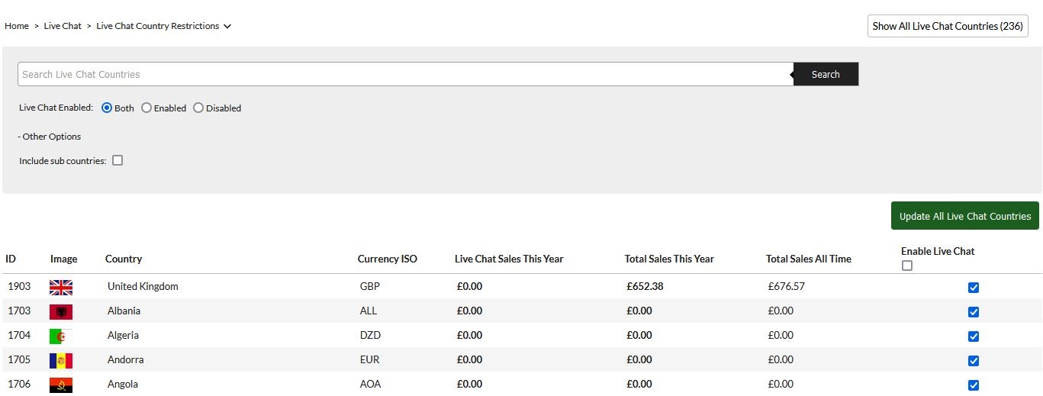Uncheck live chat for United Kingdom
The height and width of the screenshot is (396, 1043).
973,288
